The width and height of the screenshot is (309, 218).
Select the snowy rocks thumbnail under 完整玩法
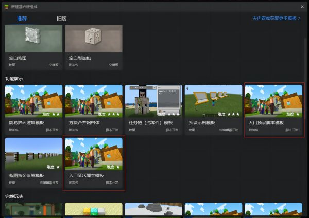pos(153,209)
